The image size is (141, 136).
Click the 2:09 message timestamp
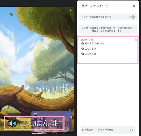[91, 40]
